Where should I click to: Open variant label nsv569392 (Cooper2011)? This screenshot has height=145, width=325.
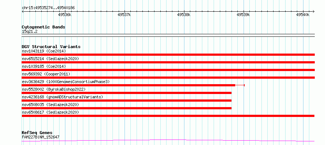[46, 74]
